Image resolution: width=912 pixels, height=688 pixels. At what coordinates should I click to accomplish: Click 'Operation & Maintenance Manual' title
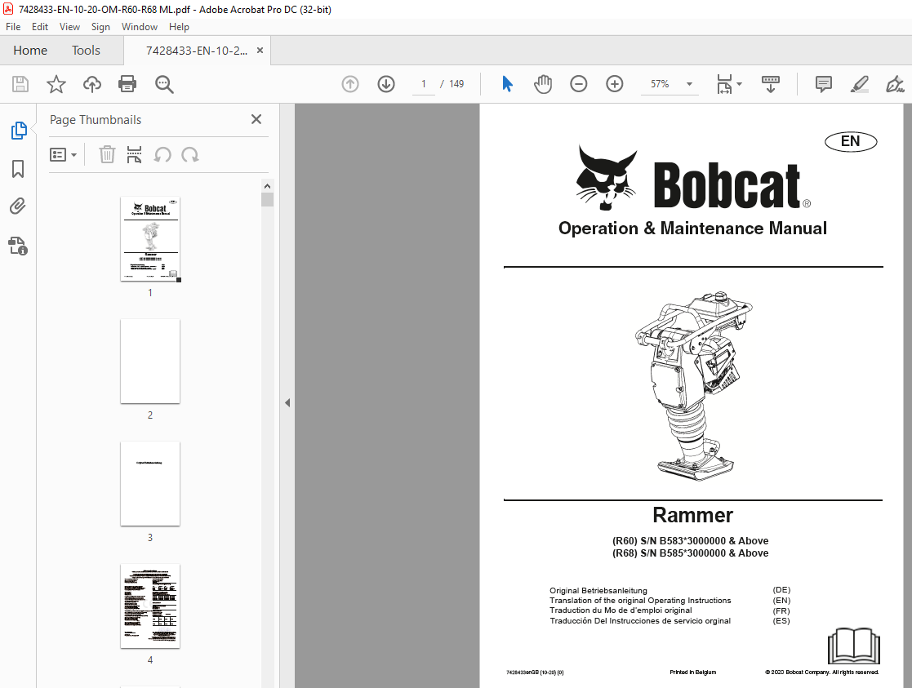click(692, 228)
